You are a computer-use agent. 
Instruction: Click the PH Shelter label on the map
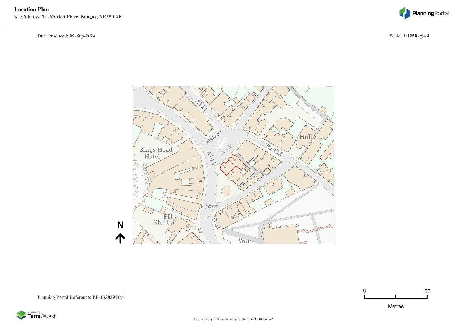(165, 219)
